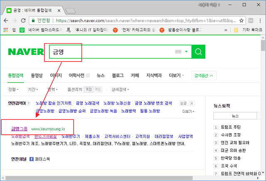Click the secure padlock icon in address bar
The image size is (266, 181).
pyautogui.click(x=33, y=20)
